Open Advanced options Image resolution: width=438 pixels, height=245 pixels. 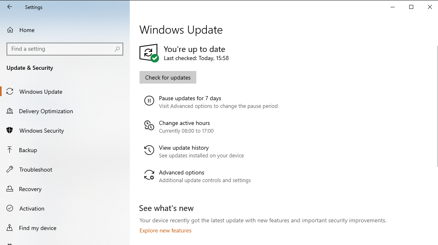click(x=182, y=173)
